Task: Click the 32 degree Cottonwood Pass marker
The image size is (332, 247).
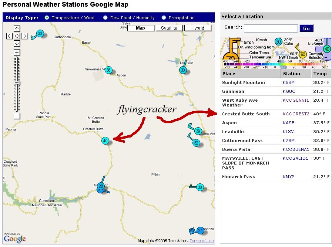Action: point(196,143)
